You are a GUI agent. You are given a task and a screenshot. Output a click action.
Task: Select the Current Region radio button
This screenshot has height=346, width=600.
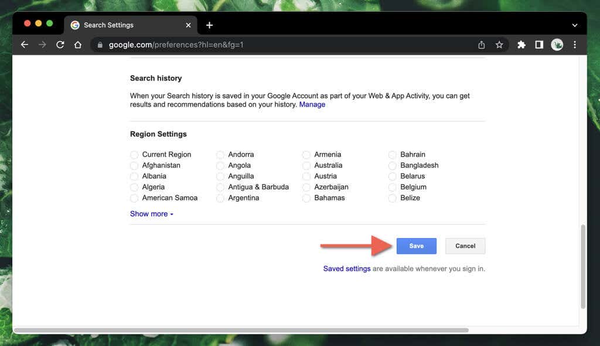[x=134, y=155]
